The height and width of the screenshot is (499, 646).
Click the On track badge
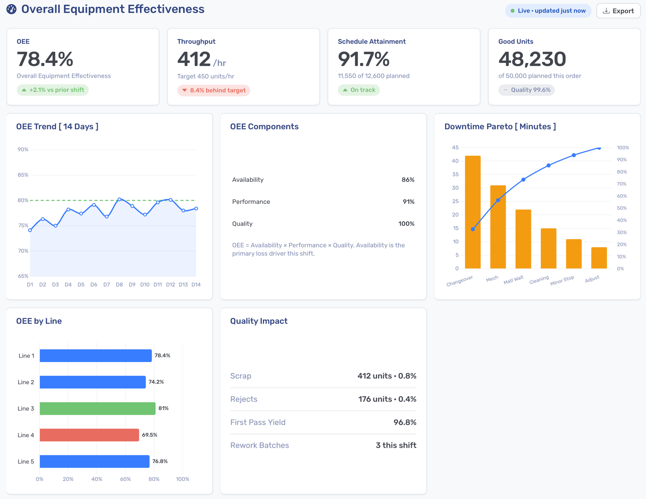(359, 90)
